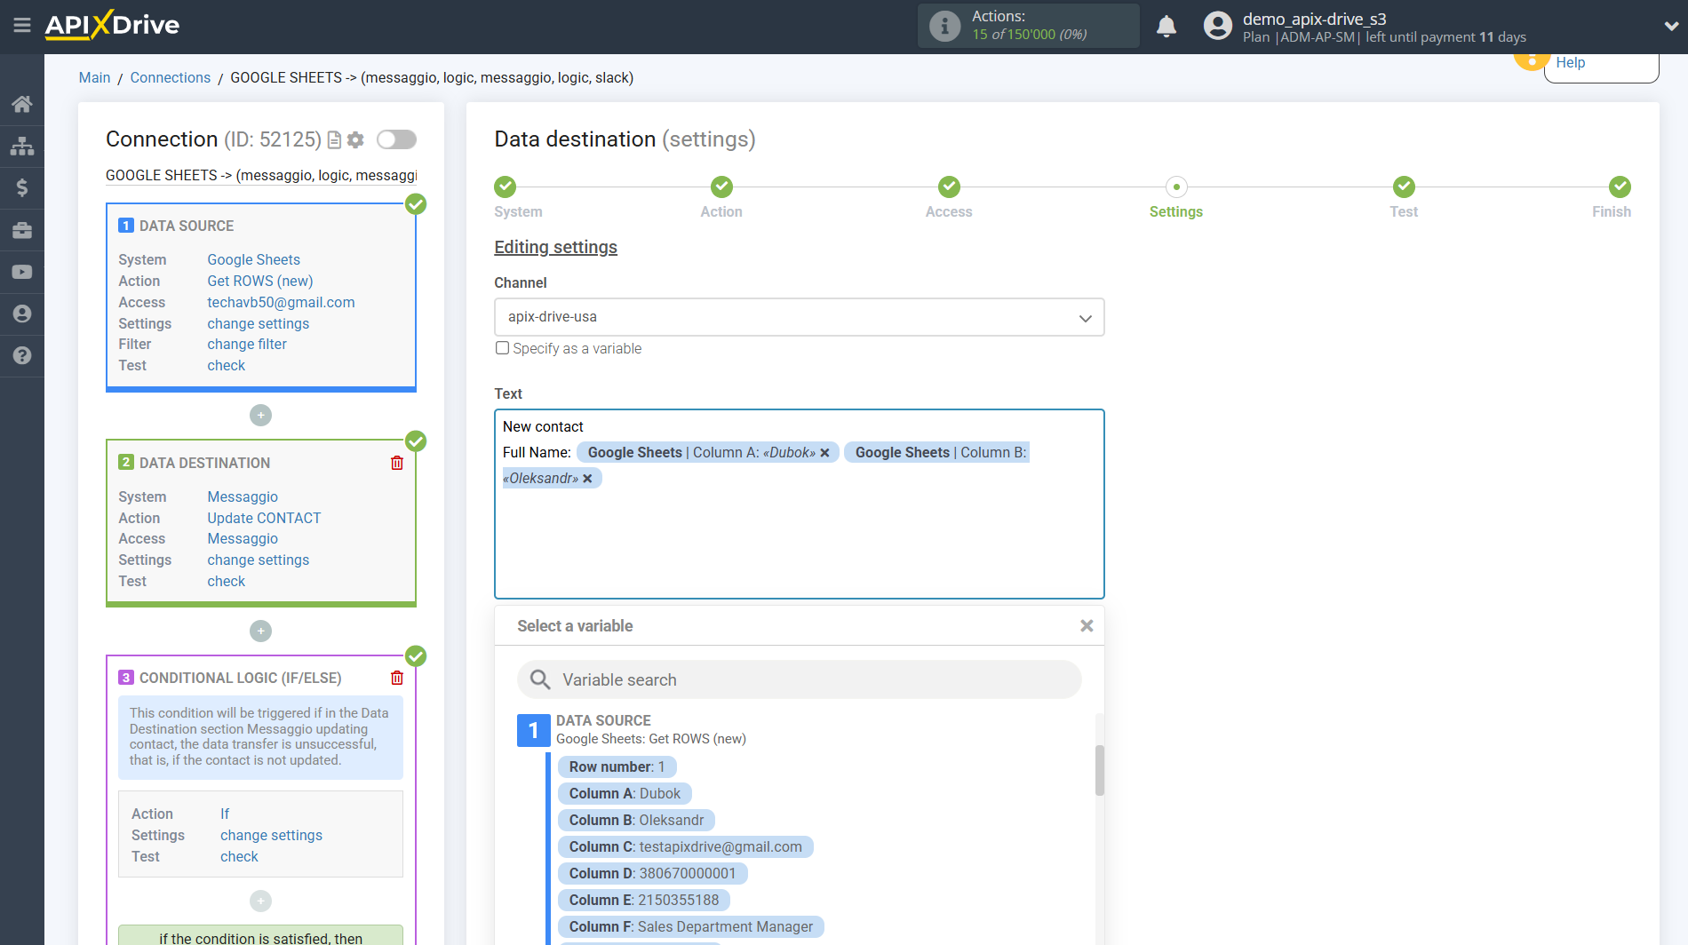Open the Main breadcrumb link
The width and height of the screenshot is (1688, 945).
coord(94,77)
